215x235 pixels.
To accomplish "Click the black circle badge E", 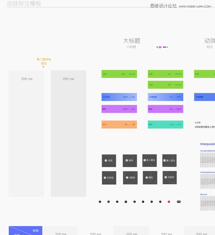I will [x=134, y=202].
